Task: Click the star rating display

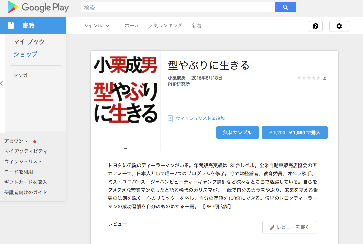Action: pos(308,78)
